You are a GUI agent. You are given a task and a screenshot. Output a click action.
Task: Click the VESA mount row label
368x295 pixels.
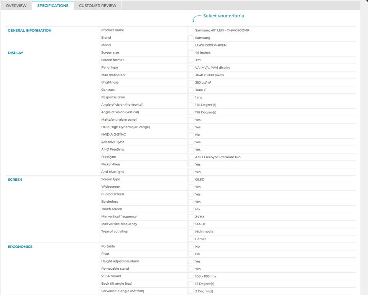click(x=111, y=276)
